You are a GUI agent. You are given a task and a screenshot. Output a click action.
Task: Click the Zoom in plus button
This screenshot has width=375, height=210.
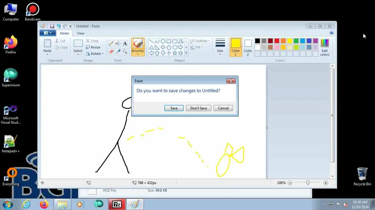point(325,183)
